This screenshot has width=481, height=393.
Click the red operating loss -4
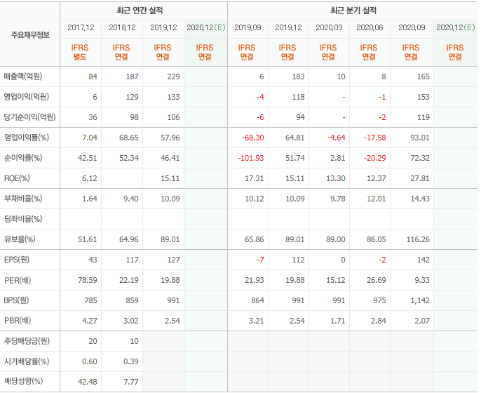[x=260, y=97]
